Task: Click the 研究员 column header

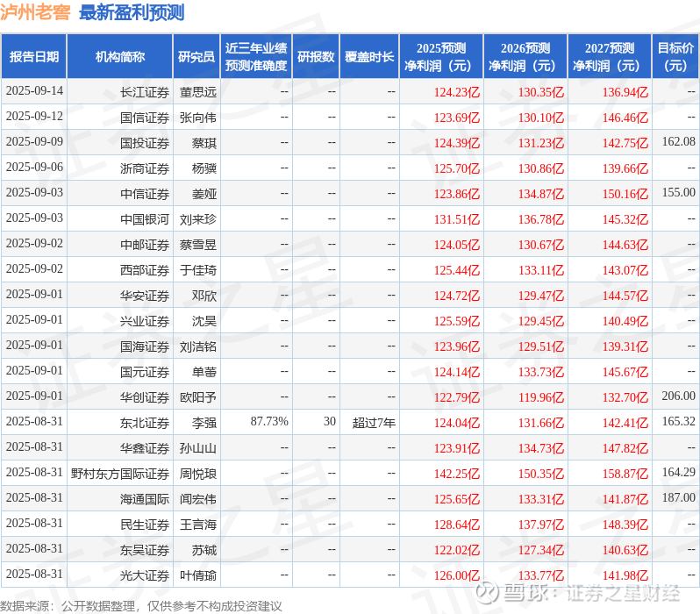Action: [x=196, y=57]
